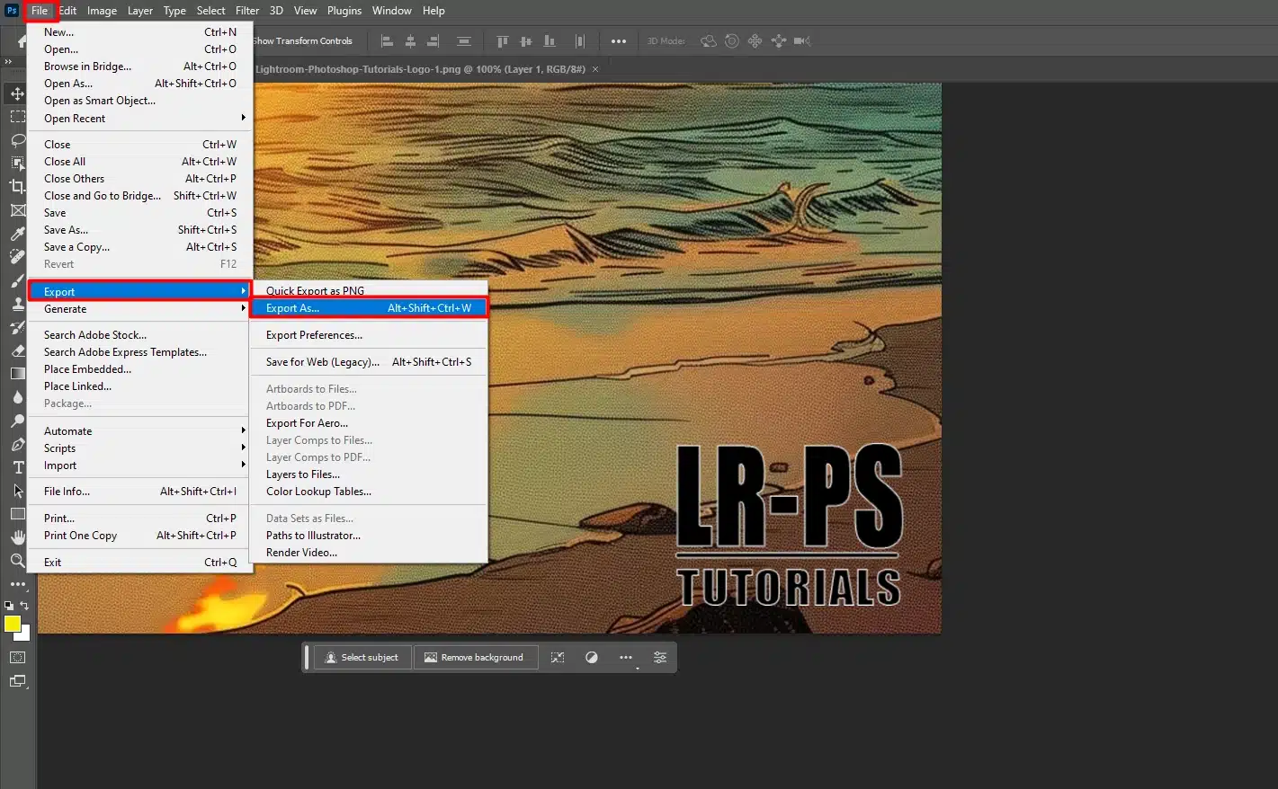Open the Plugins menu
This screenshot has height=789, width=1278.
tap(344, 11)
